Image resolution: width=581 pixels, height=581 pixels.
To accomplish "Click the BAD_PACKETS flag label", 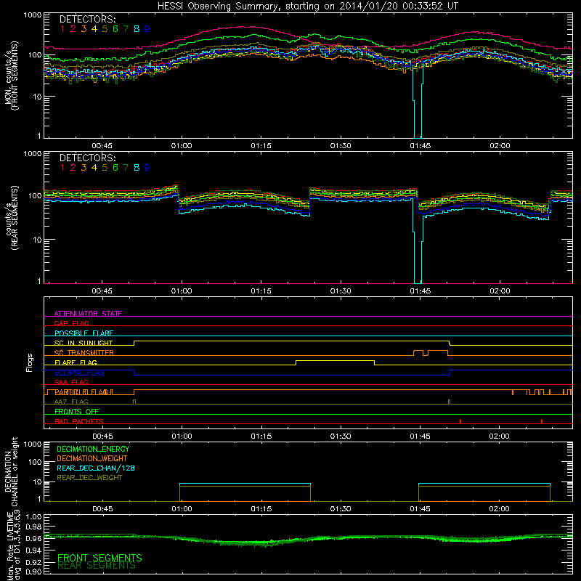I will pyautogui.click(x=79, y=421).
